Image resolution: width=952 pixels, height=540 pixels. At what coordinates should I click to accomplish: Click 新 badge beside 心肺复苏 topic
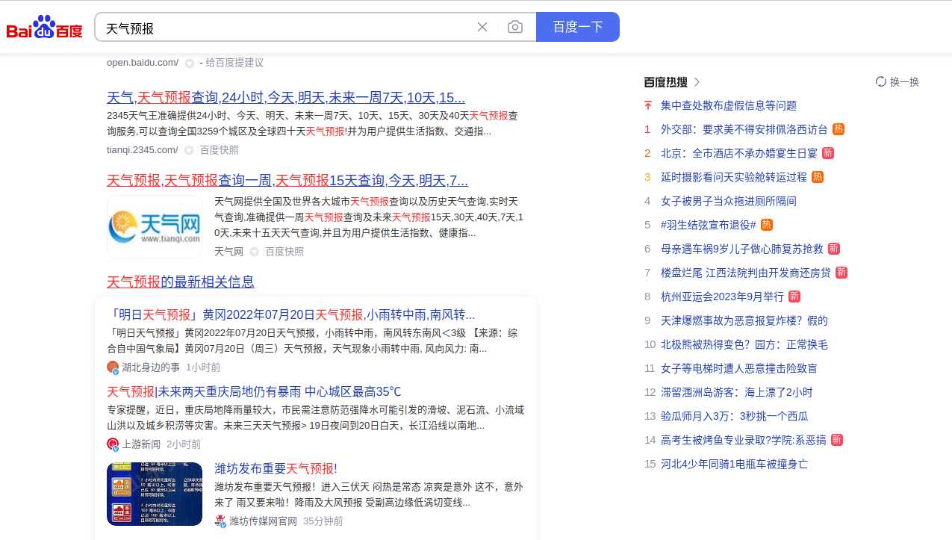[x=834, y=249]
